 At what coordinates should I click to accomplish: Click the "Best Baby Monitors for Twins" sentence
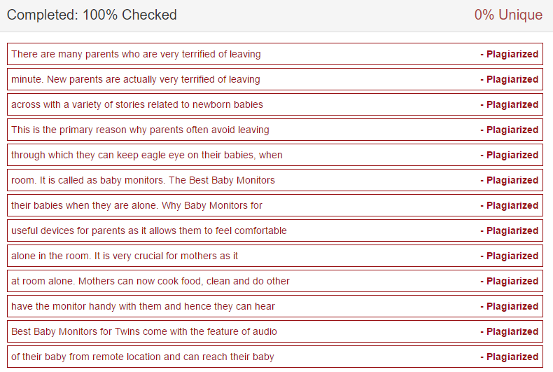pos(144,331)
